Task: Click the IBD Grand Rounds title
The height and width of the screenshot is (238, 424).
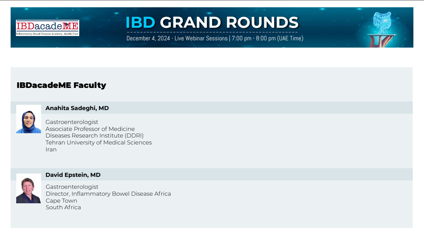Action: (212, 22)
